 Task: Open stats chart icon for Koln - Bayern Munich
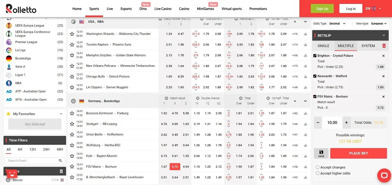click(305, 156)
